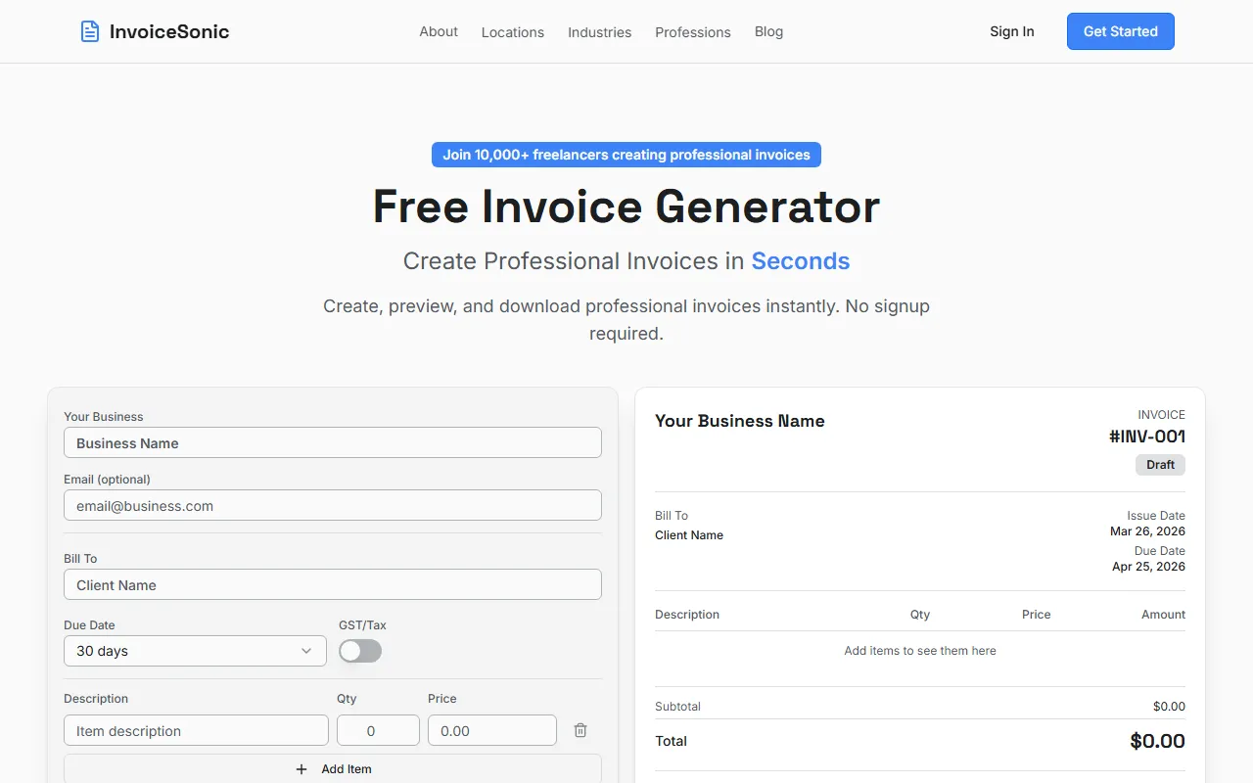Navigate to Professions in the header
The image size is (1253, 783).
click(693, 32)
